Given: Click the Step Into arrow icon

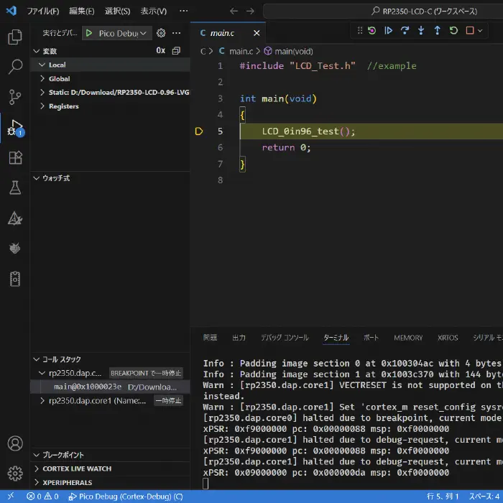Looking at the screenshot, I should coord(421,30).
